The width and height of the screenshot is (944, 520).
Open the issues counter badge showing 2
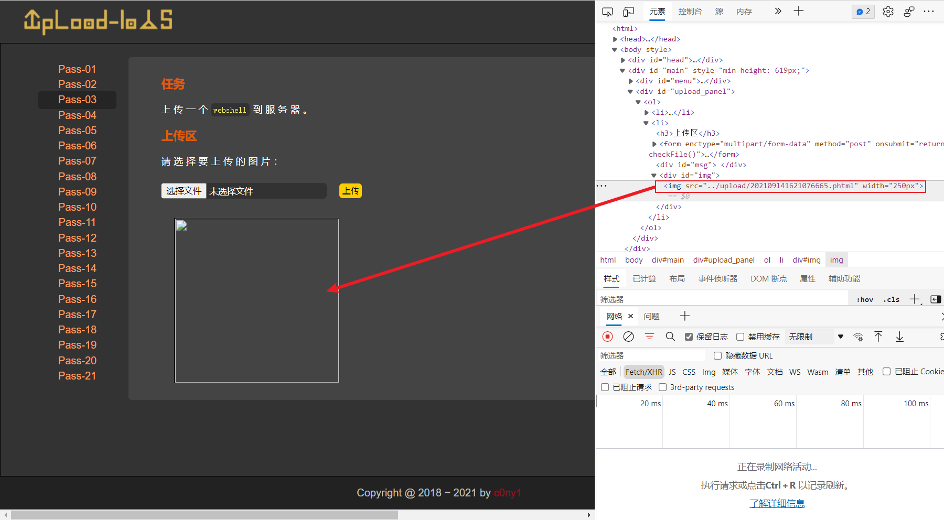(863, 12)
